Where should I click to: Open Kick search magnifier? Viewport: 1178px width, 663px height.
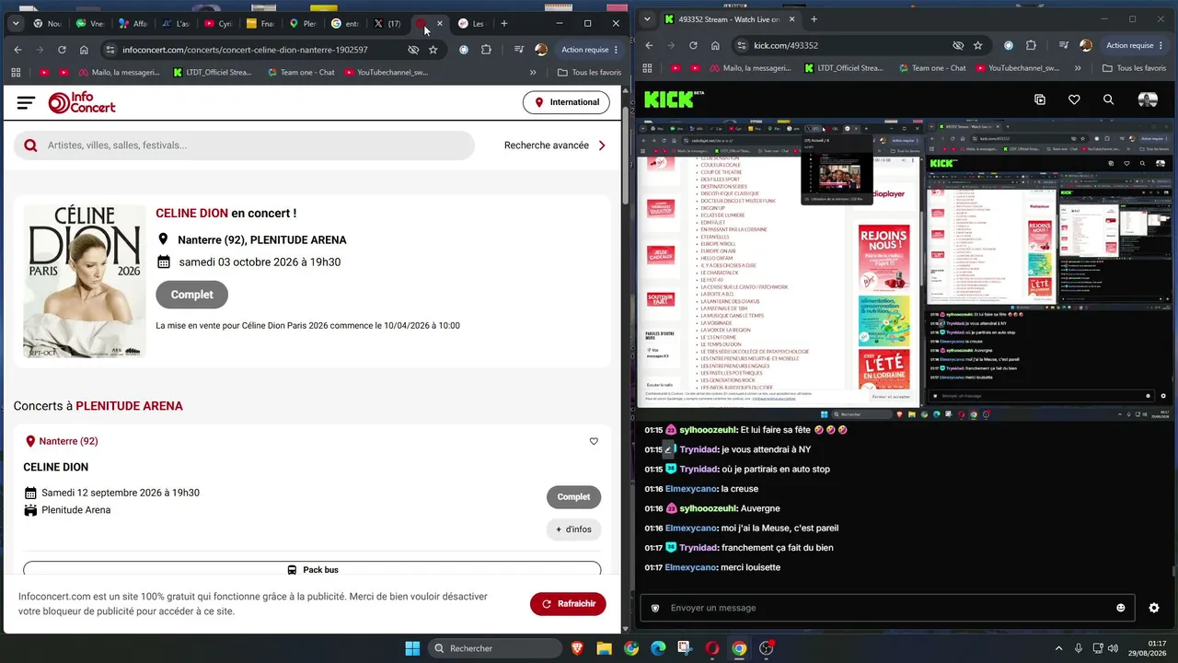pos(1108,99)
